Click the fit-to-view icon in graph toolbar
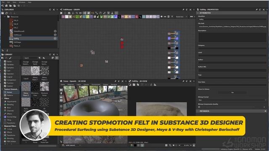The width and height of the screenshot is (269, 151). pyautogui.click(x=61, y=13)
